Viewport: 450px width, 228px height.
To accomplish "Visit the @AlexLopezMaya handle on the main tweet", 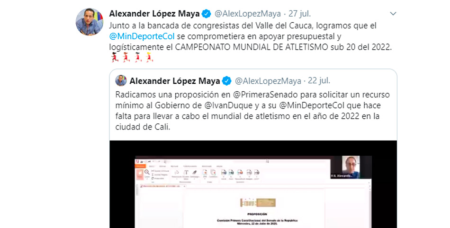I will tap(248, 13).
